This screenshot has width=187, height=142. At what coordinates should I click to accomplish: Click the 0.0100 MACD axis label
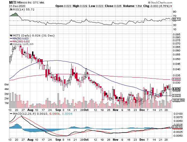178,114
